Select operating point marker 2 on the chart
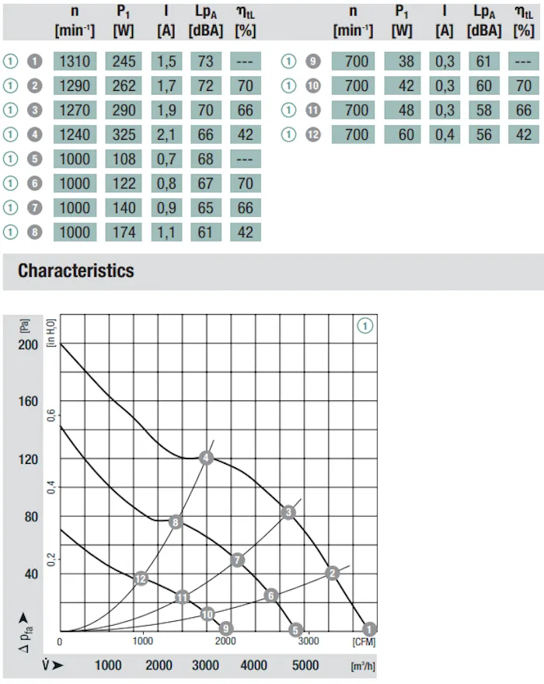The width and height of the screenshot is (544, 684). coord(333,573)
